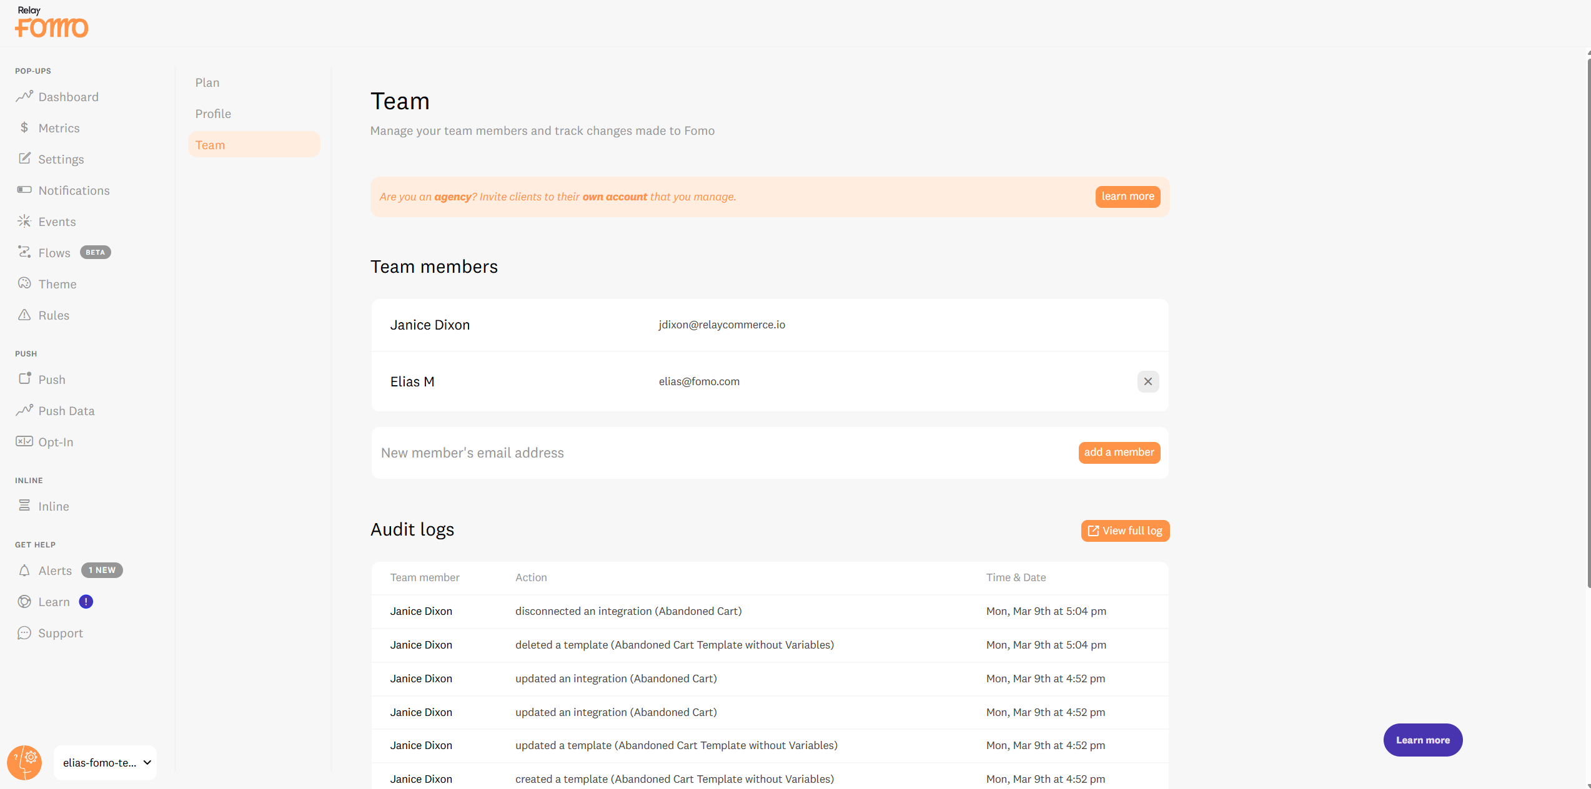The width and height of the screenshot is (1591, 789).
Task: Click the Dashboard chart icon
Action: tap(24, 96)
